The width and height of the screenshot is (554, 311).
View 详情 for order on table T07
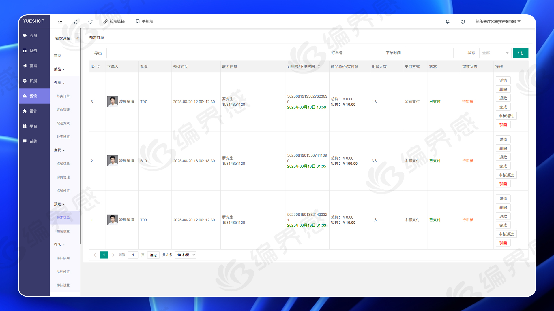(503, 80)
